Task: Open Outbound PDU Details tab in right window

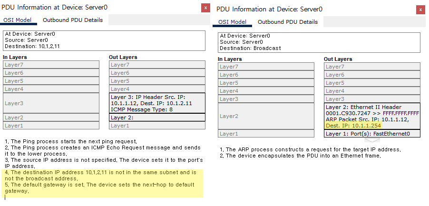Action: click(x=288, y=22)
